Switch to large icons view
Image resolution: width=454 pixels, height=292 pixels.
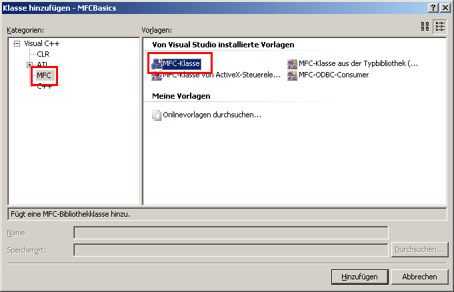[x=425, y=27]
